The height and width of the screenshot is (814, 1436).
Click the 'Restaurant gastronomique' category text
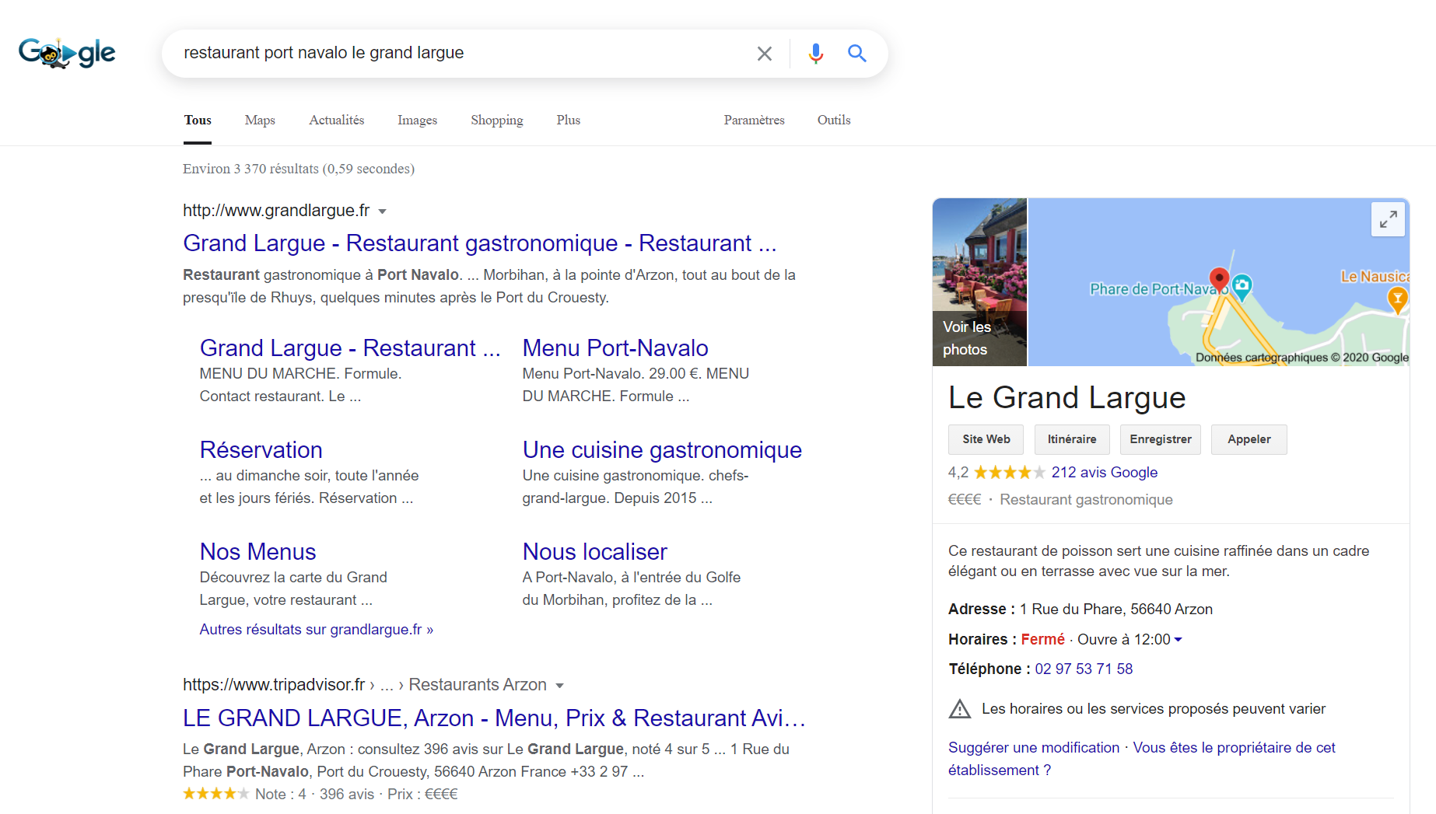[x=1086, y=499]
